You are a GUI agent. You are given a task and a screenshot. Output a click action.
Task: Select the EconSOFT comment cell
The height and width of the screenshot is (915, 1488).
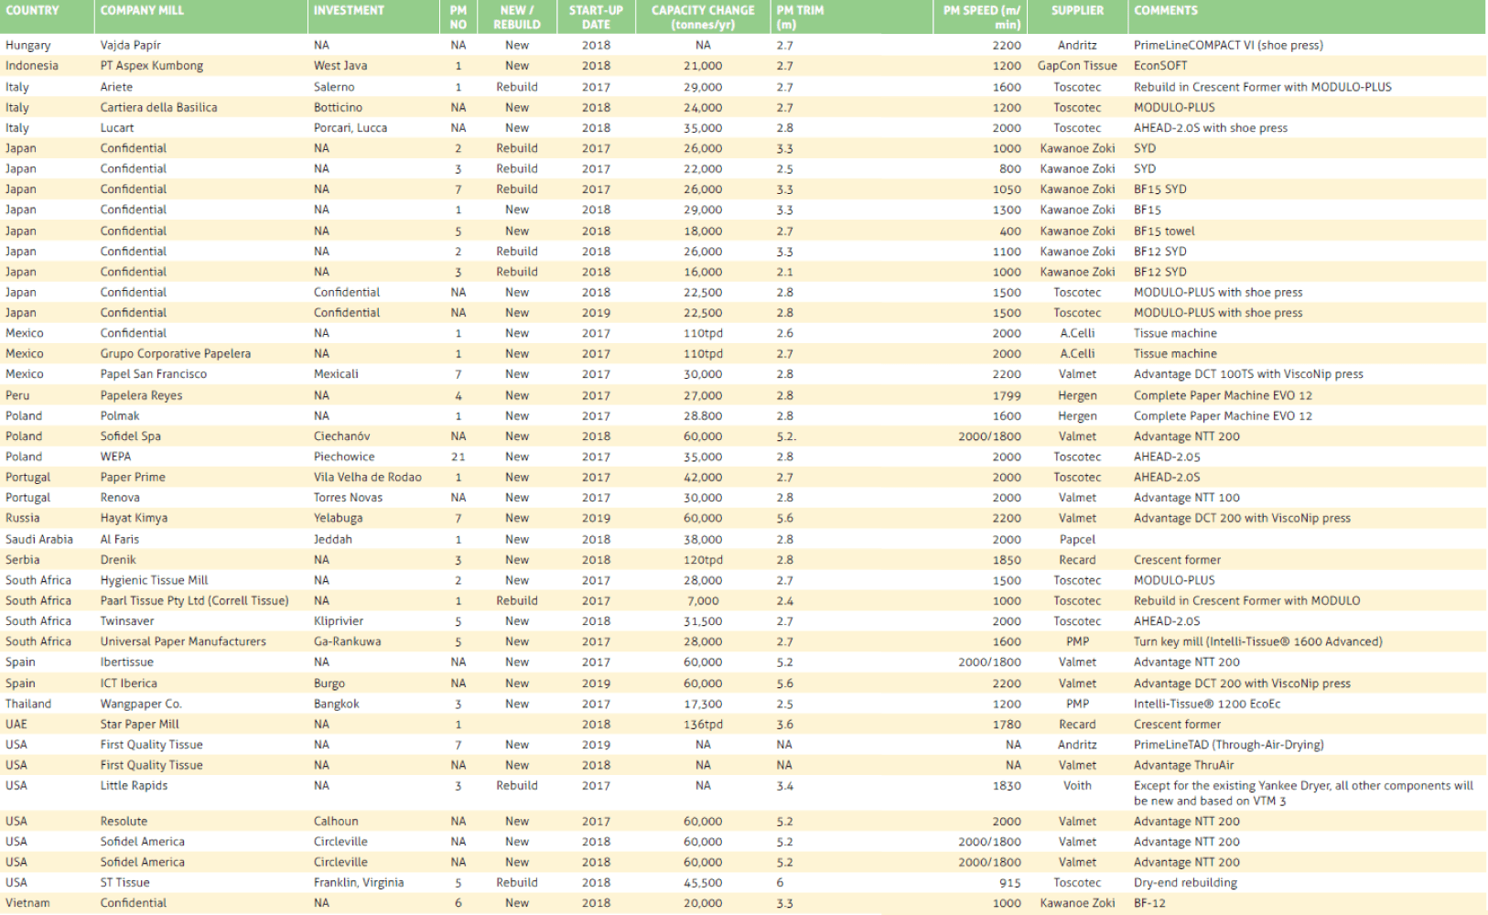point(1160,66)
